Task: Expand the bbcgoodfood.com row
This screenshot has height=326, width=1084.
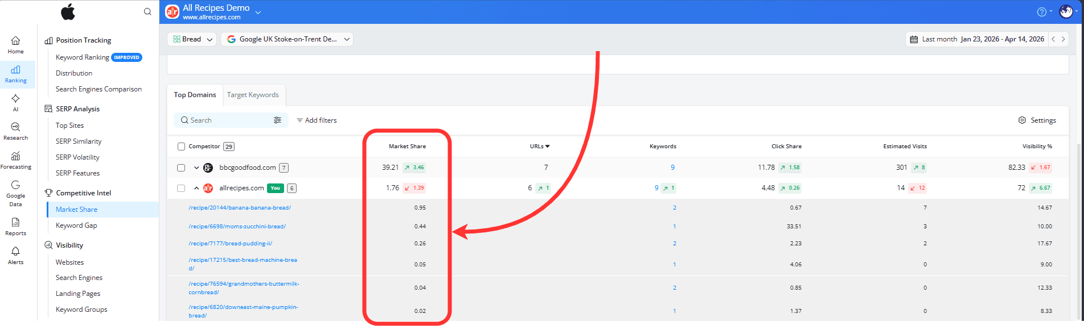Action: [x=196, y=168]
